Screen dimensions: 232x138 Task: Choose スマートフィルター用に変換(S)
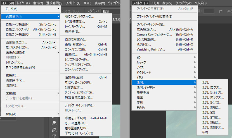click(165, 16)
